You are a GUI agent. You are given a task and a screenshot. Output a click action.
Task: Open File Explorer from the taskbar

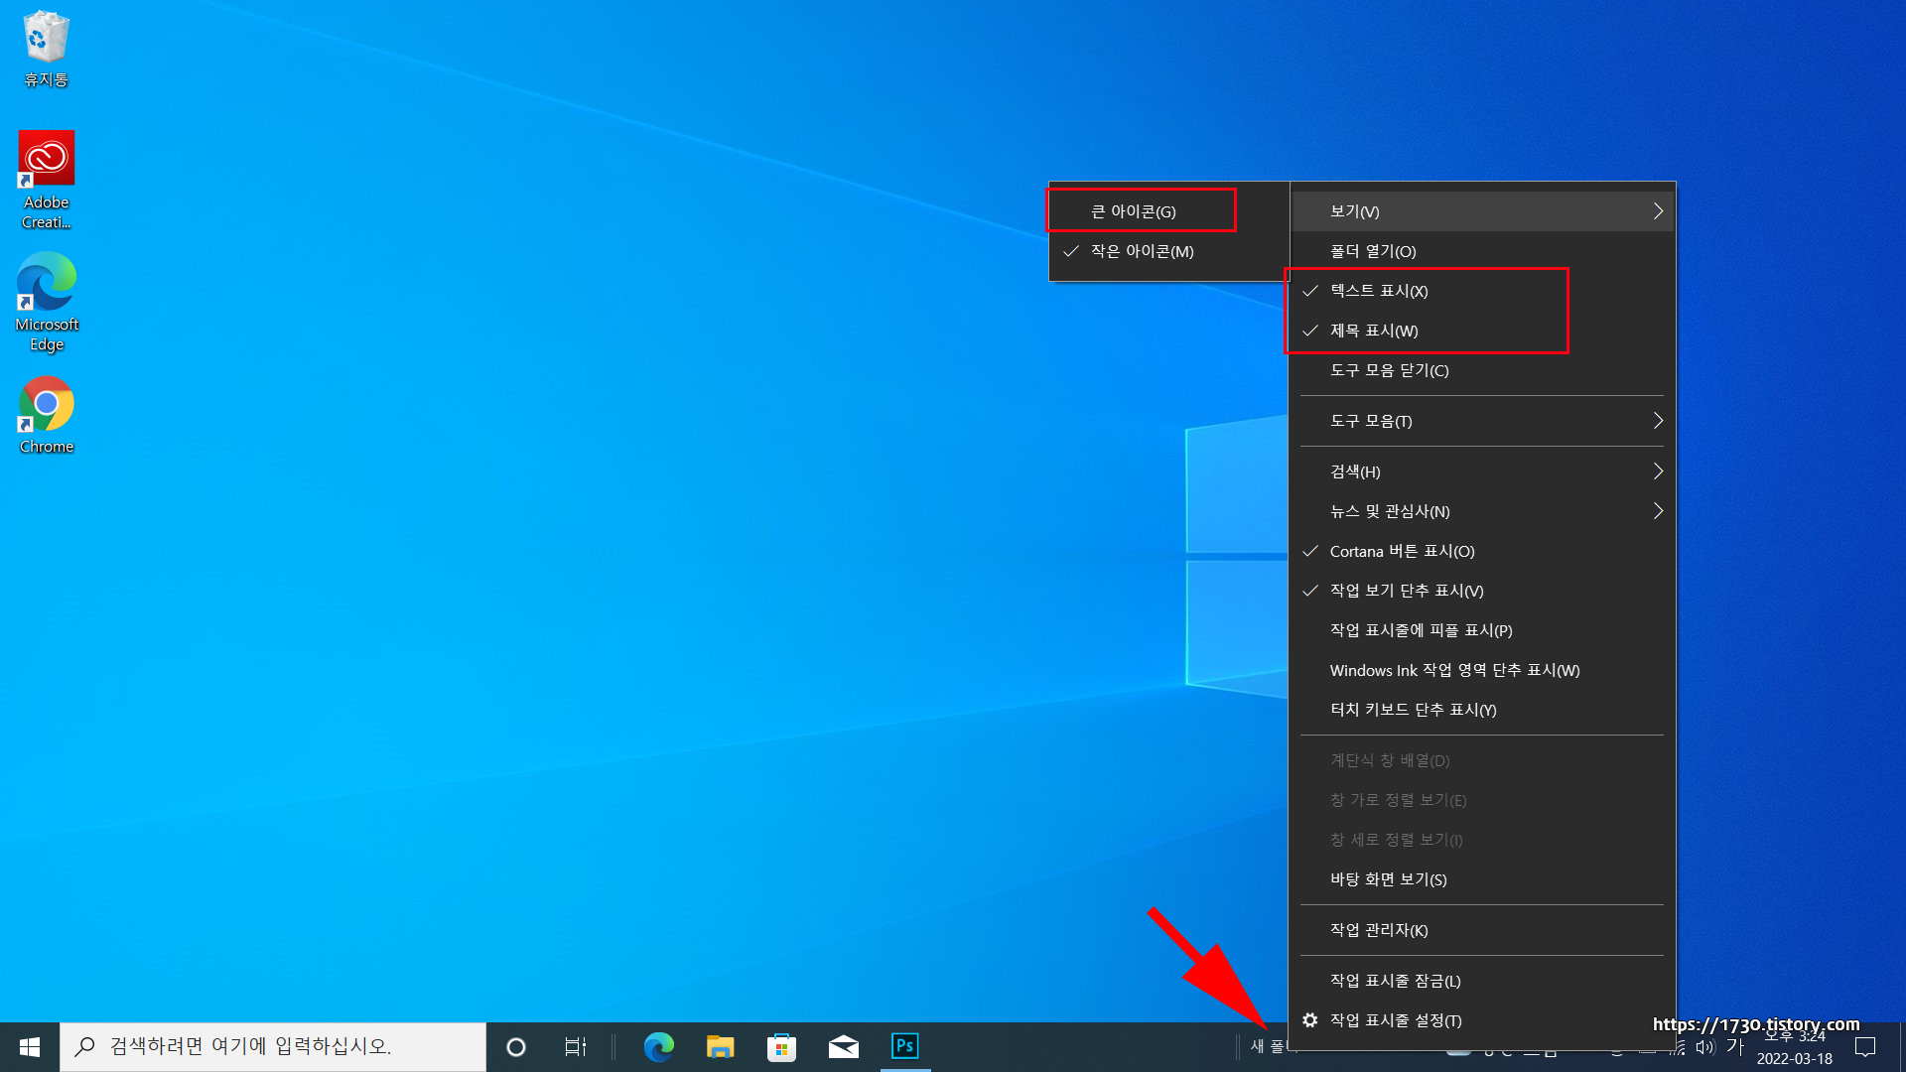tap(720, 1046)
